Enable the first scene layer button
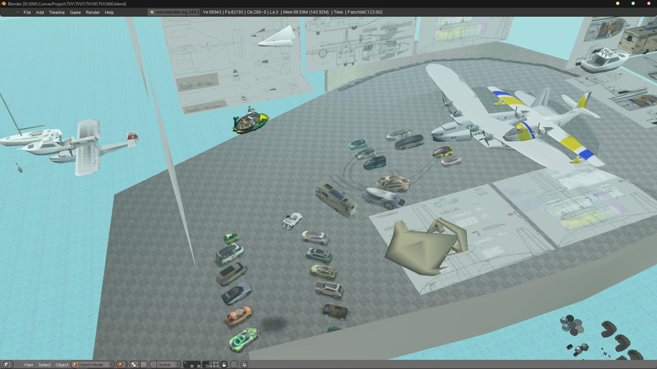657x369 pixels. coord(185,363)
